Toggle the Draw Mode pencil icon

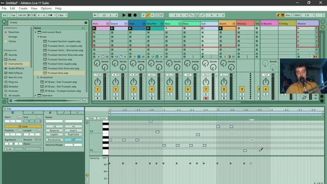point(278,15)
